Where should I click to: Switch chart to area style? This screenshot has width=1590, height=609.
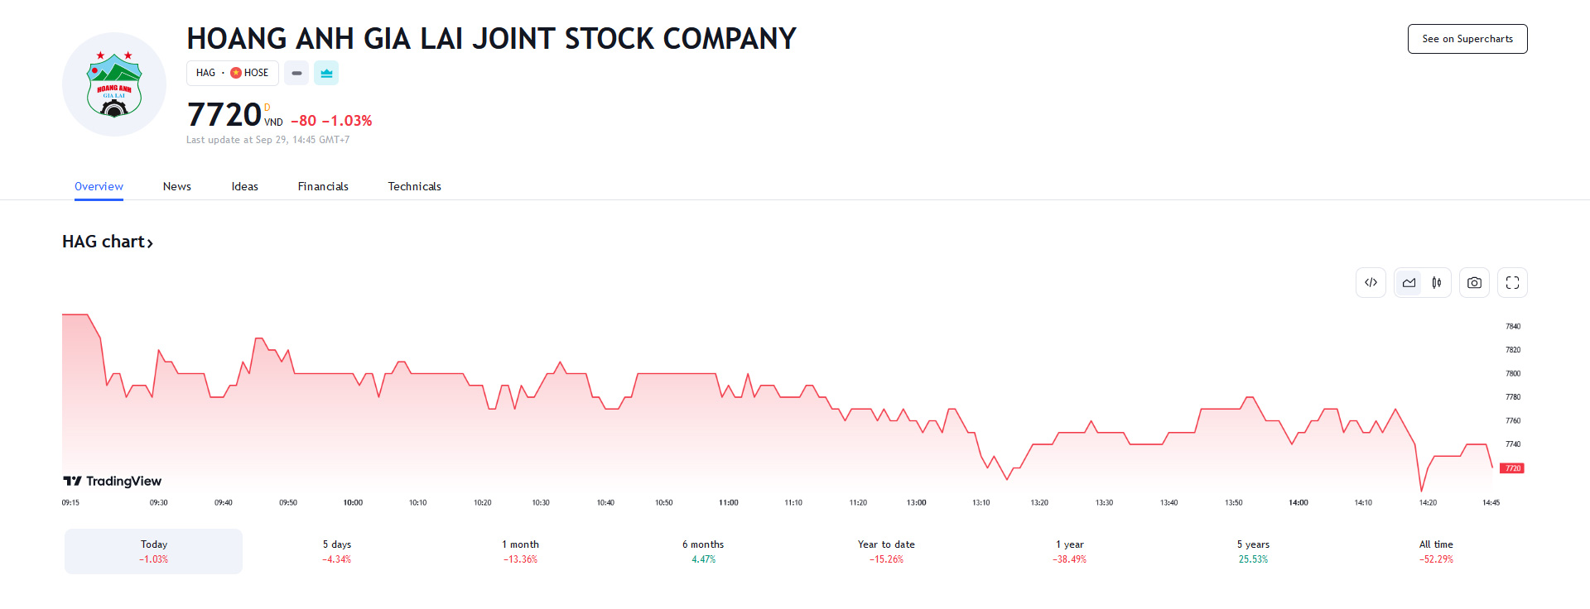click(1409, 283)
